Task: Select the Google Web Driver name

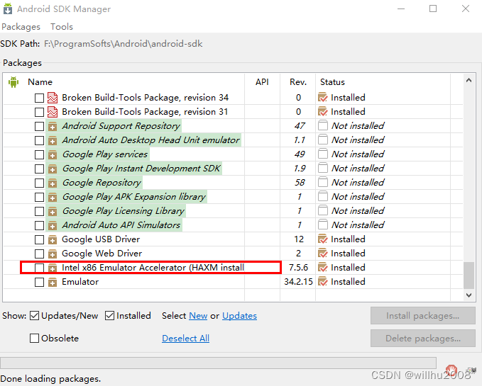Action: tap(102, 254)
